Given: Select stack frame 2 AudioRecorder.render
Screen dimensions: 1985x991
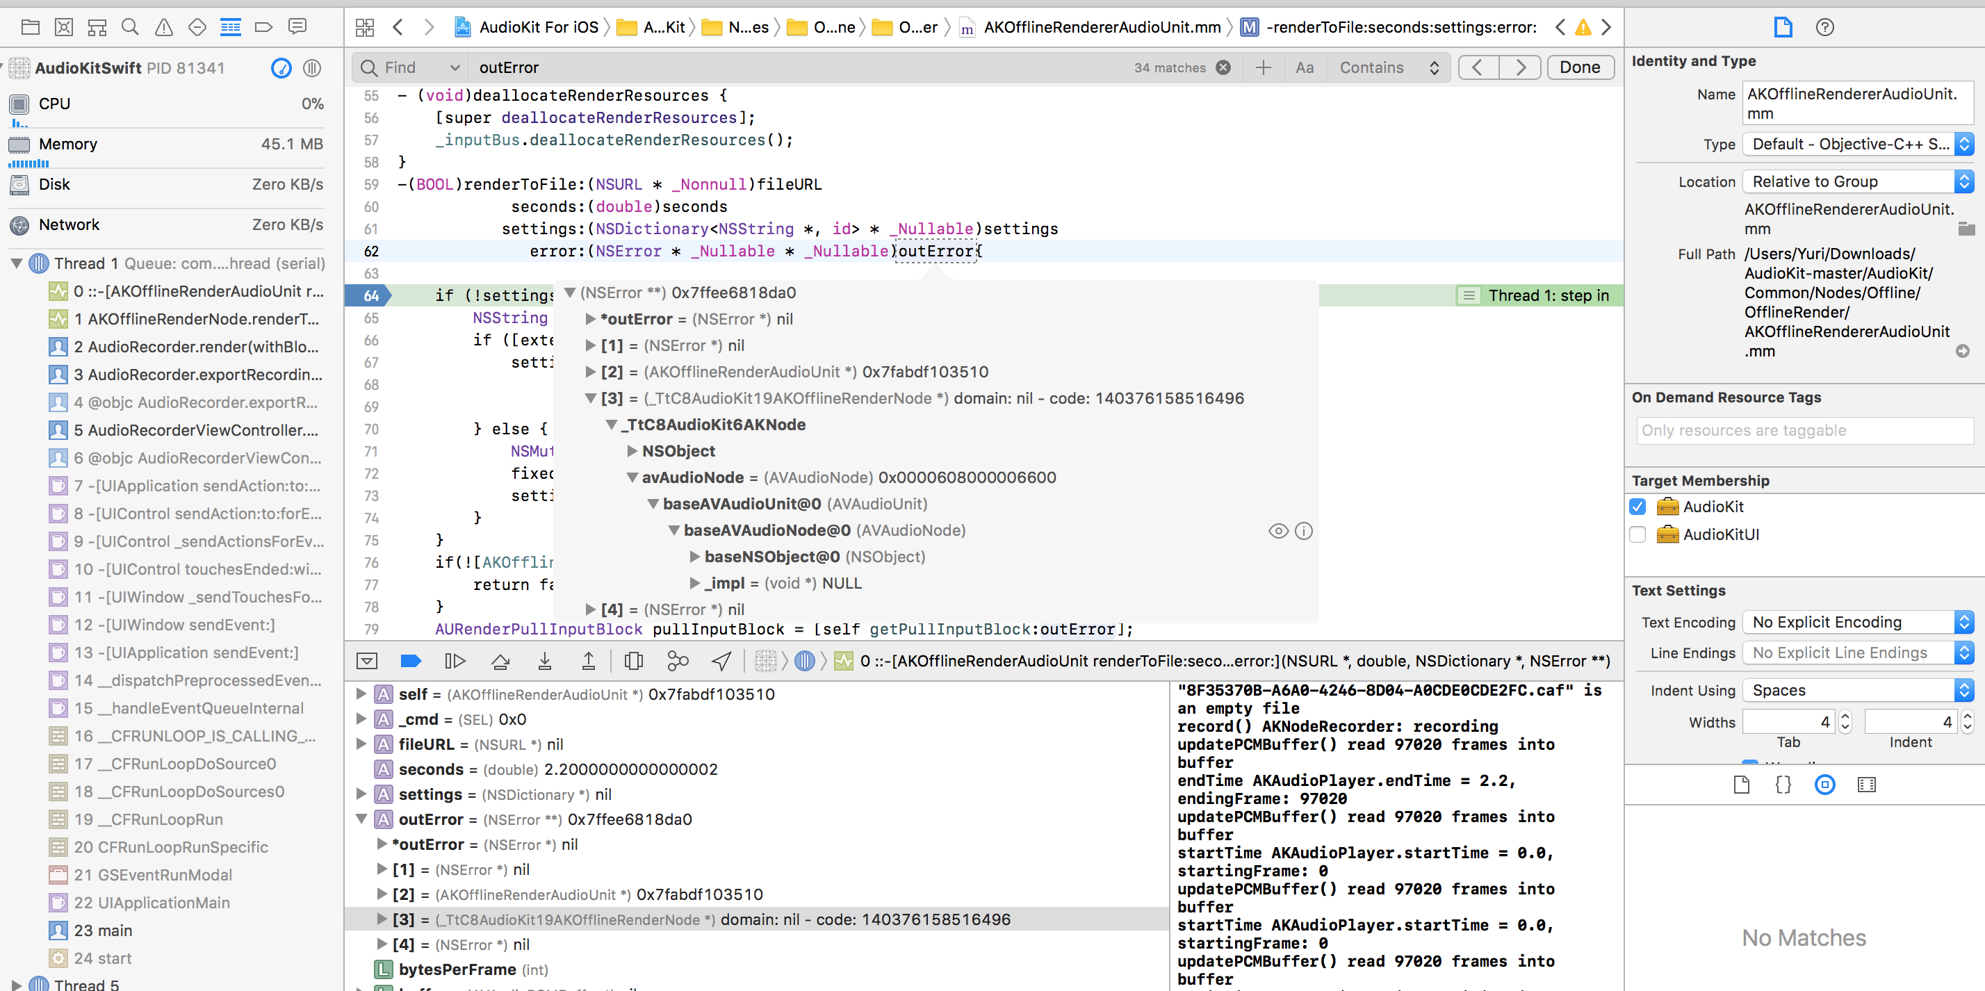Looking at the screenshot, I should pyautogui.click(x=185, y=347).
